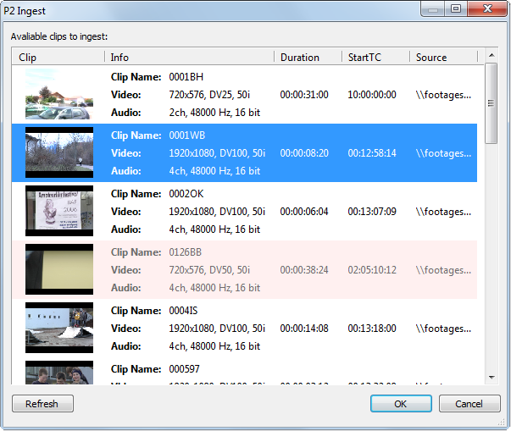The height and width of the screenshot is (431, 511).
Task: Click clip name text 0001WB
Action: (187, 135)
